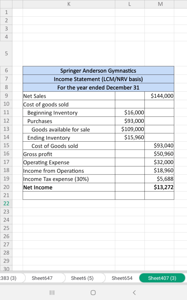
Task: Select the $109,000 value cell
Action: point(130,129)
